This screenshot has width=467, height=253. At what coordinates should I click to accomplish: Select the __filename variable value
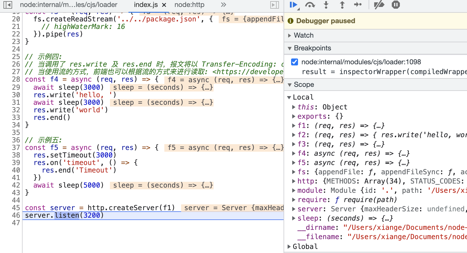(407, 237)
